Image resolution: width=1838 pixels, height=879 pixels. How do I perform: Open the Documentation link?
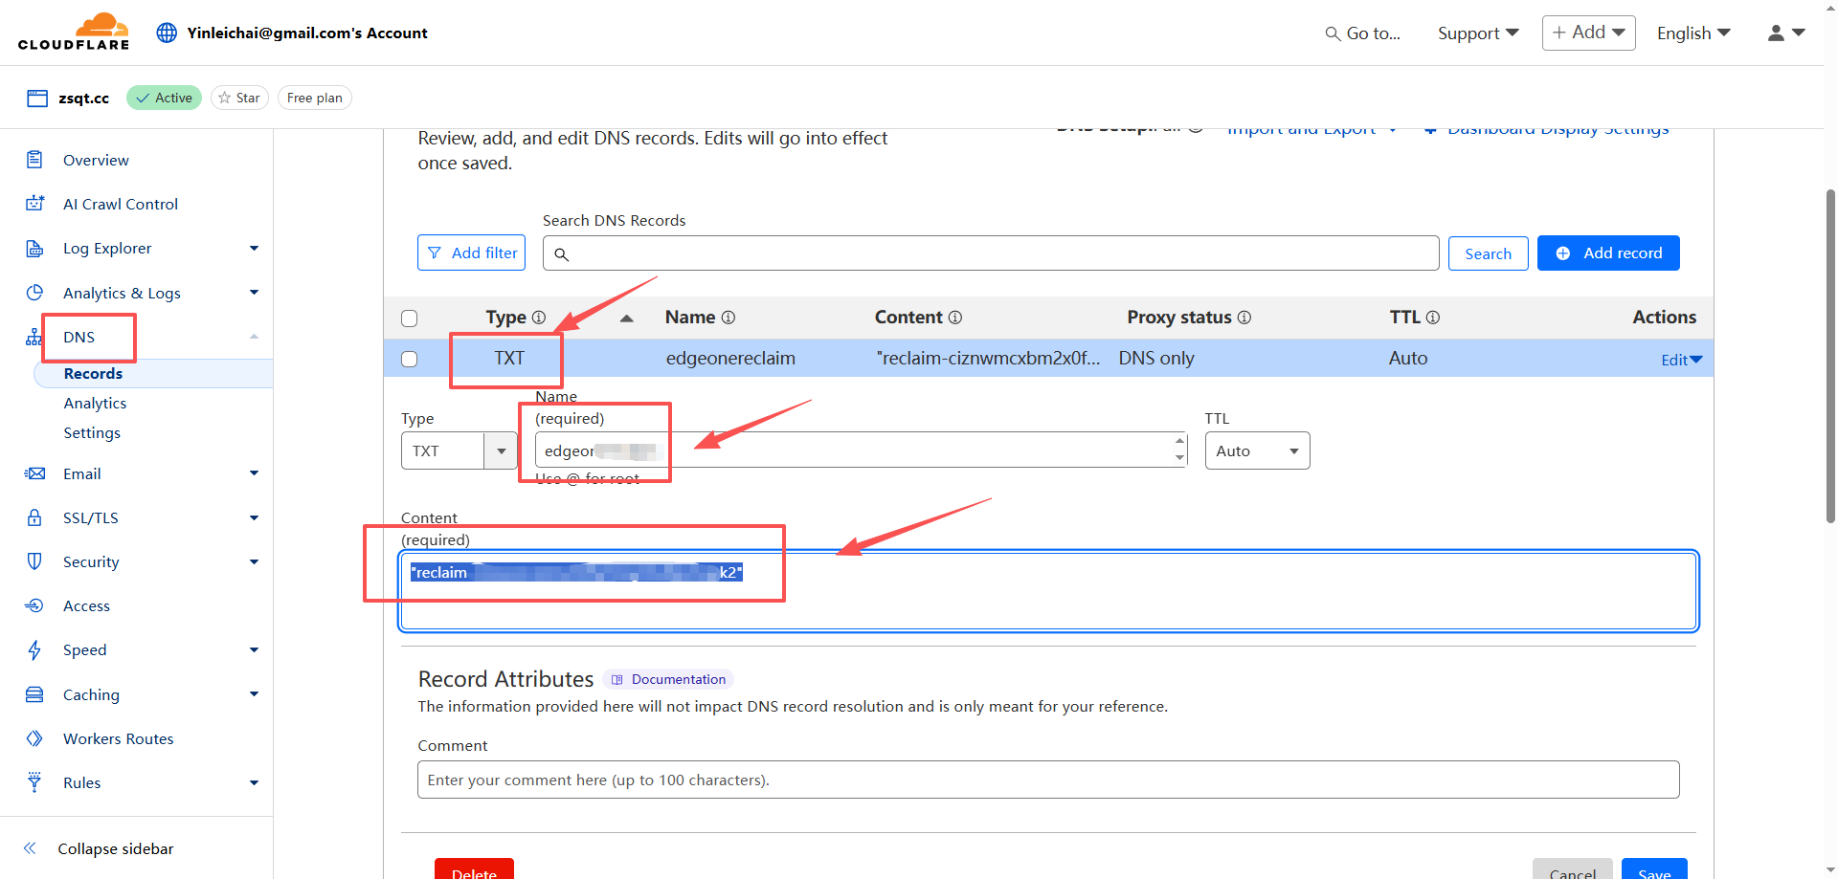tap(668, 679)
